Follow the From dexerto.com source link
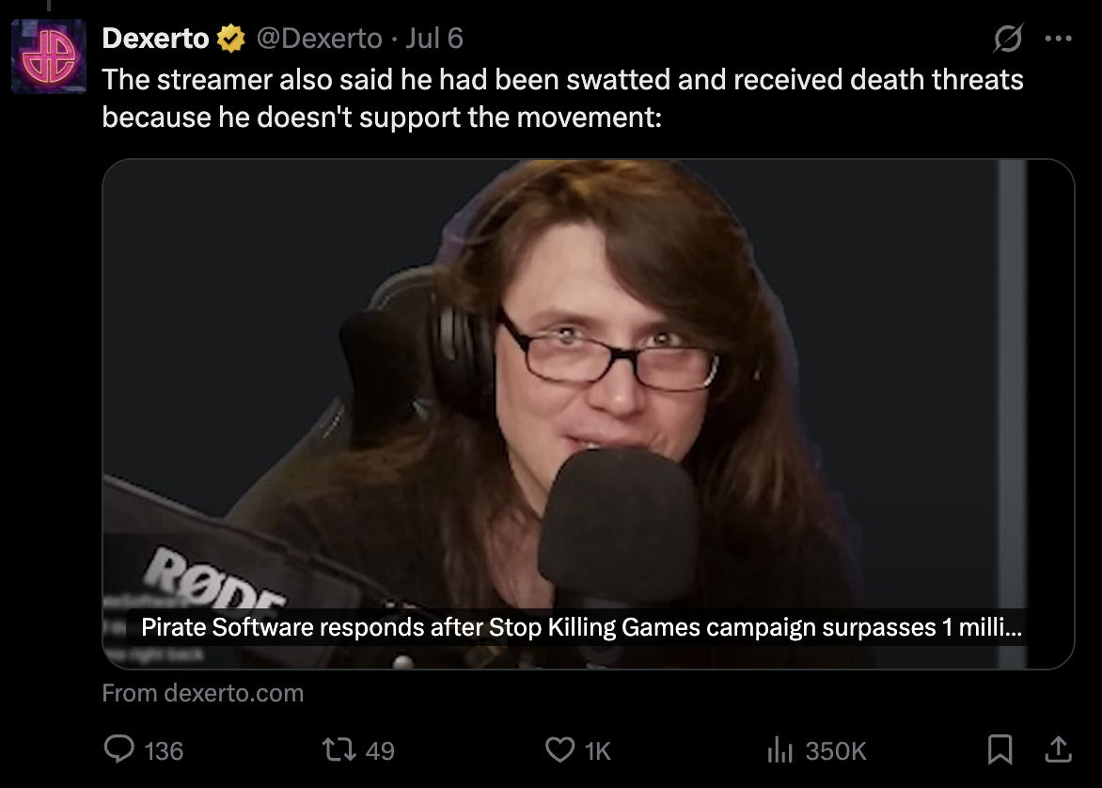Image resolution: width=1102 pixels, height=788 pixels. pyautogui.click(x=203, y=693)
